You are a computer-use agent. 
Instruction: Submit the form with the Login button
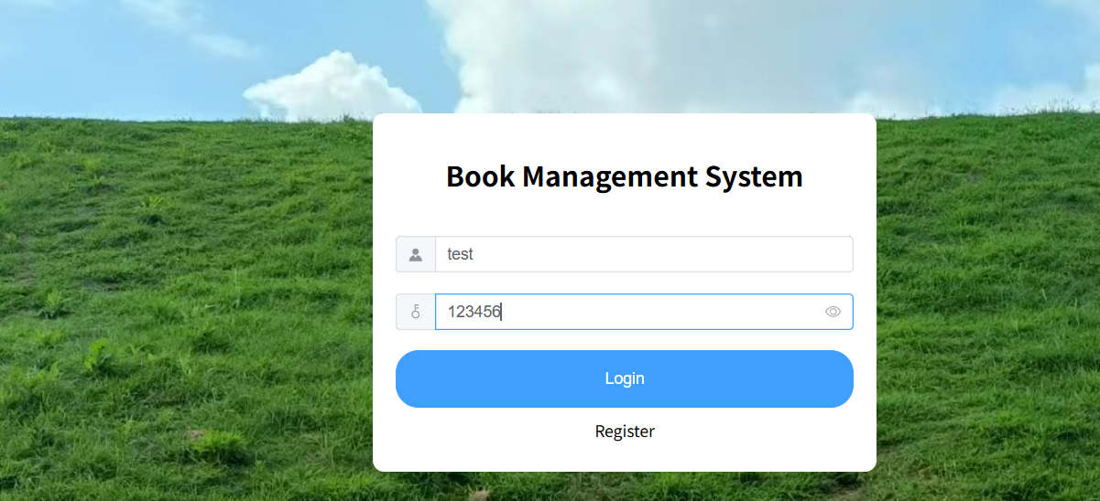coord(625,378)
